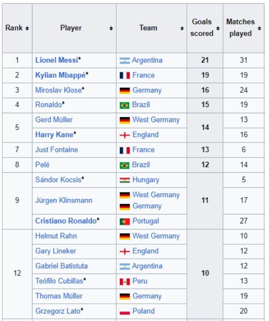Open the Hungary team link
The height and width of the screenshot is (321, 269).
(x=146, y=180)
